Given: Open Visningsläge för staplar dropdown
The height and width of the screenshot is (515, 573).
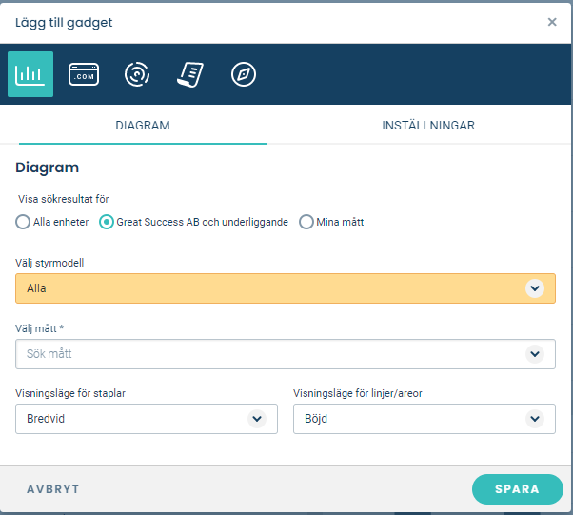Looking at the screenshot, I should tap(147, 419).
